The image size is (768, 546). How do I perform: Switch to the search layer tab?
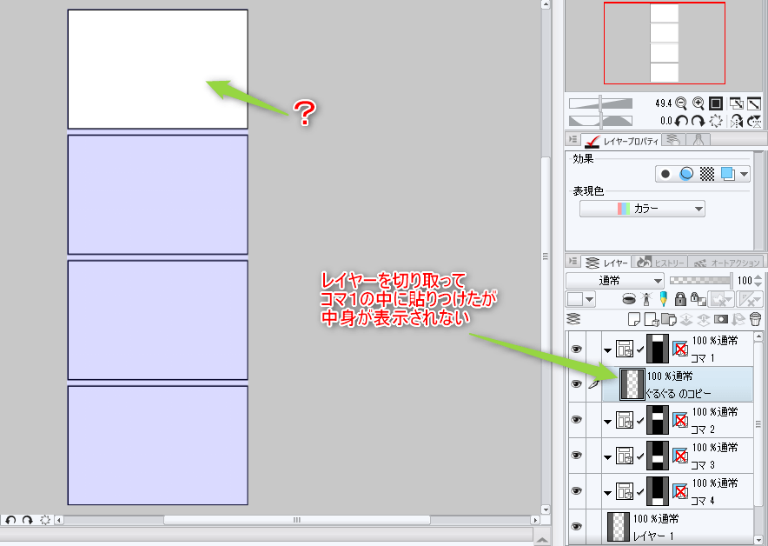(x=673, y=140)
